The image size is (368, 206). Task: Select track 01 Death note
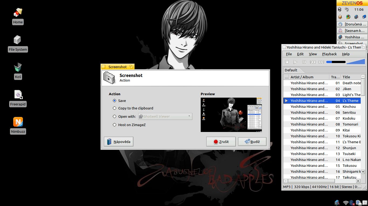click(x=322, y=83)
